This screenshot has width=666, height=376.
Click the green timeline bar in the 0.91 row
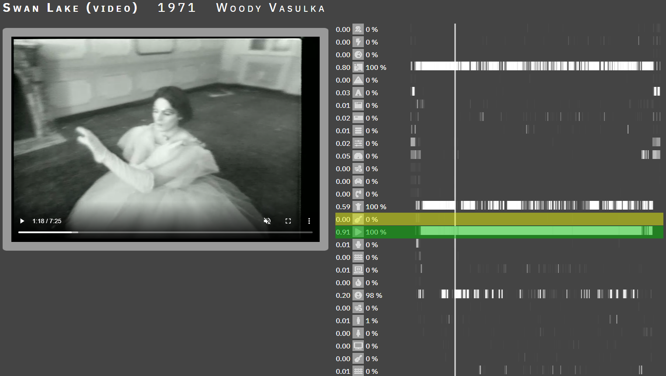click(x=537, y=231)
